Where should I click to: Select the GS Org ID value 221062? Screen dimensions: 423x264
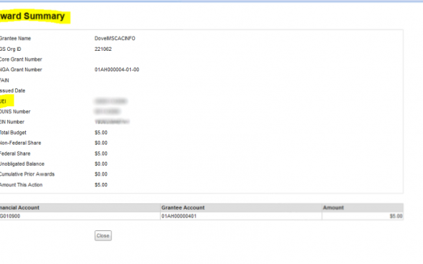103,49
